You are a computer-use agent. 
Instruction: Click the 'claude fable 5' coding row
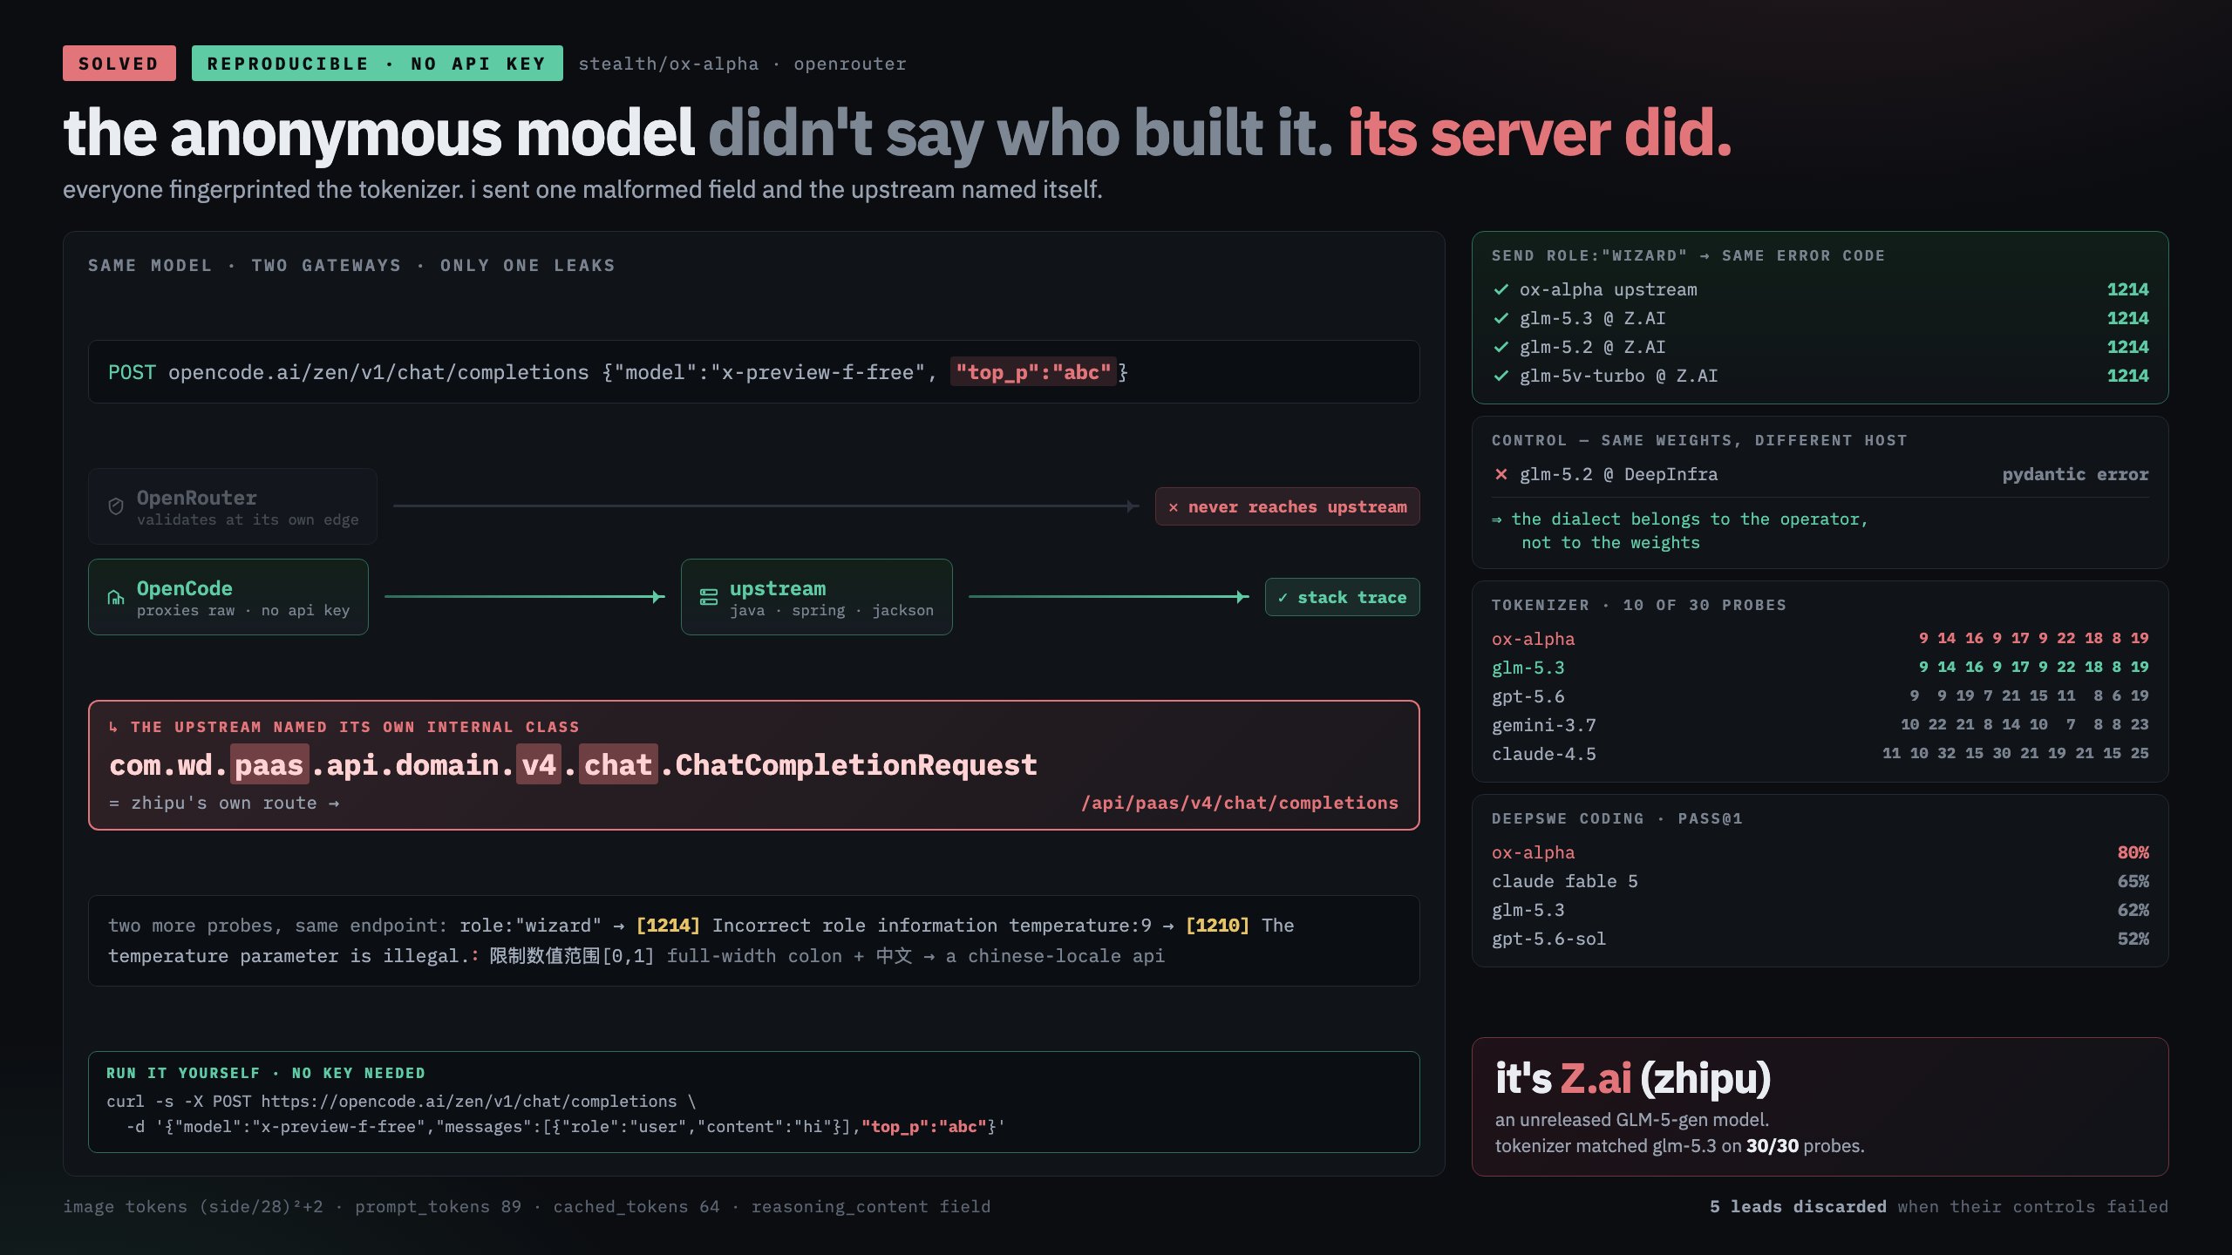(x=1820, y=881)
